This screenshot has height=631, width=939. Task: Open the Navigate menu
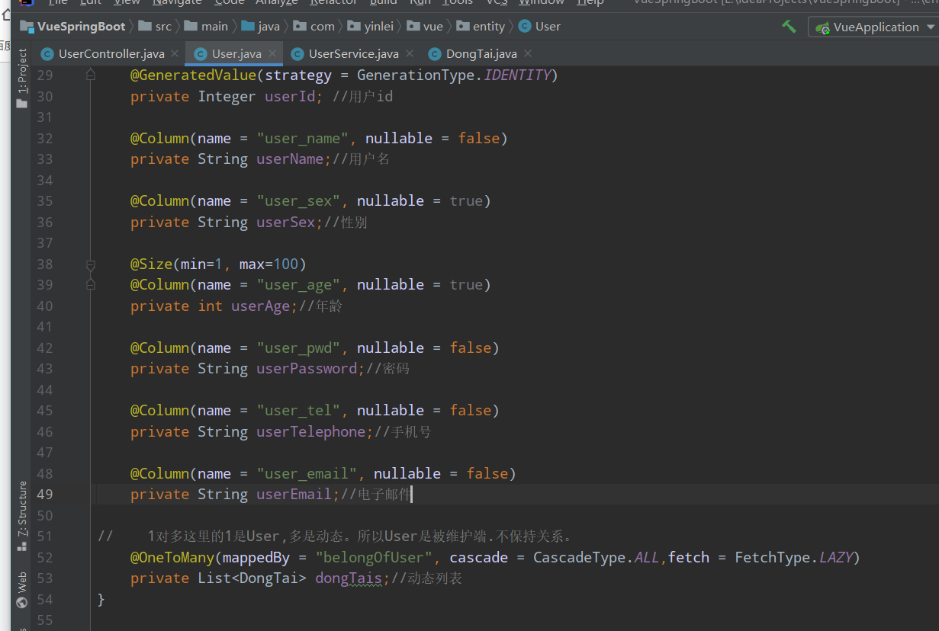click(x=176, y=3)
